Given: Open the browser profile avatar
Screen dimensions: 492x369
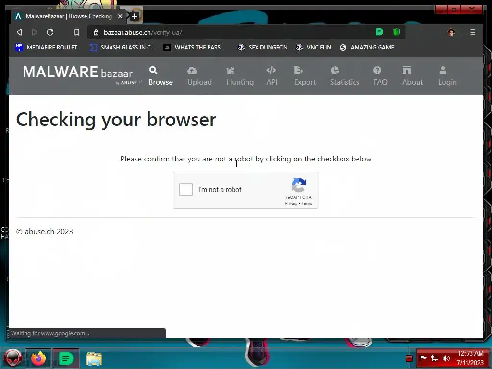Looking at the screenshot, I should [451, 32].
